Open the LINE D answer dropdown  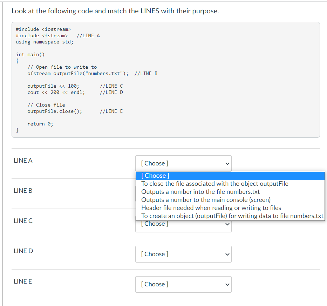[183, 254]
